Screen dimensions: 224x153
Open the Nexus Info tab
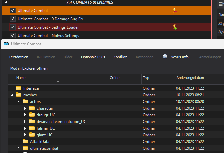coord(179,57)
